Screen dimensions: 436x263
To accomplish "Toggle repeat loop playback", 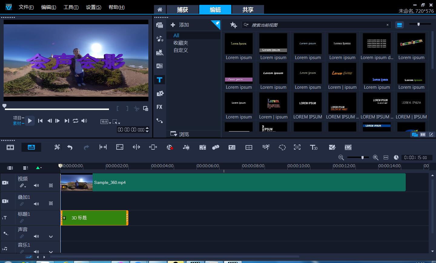I will point(75,121).
